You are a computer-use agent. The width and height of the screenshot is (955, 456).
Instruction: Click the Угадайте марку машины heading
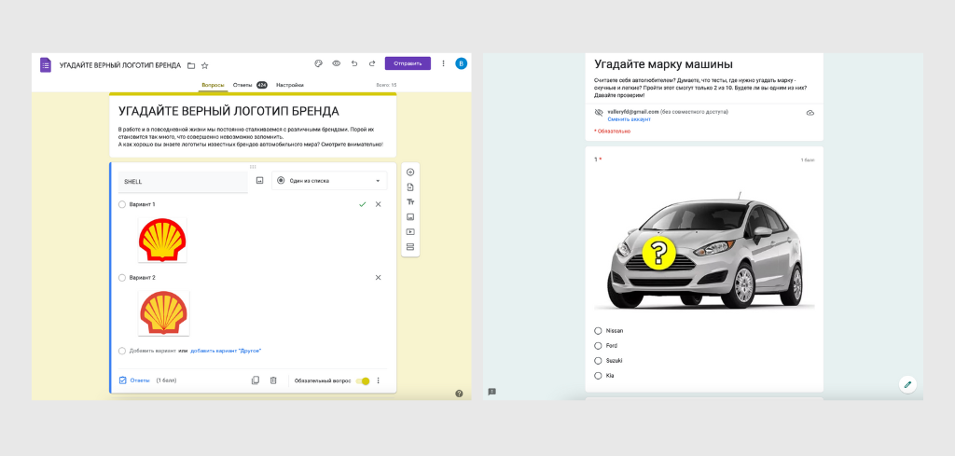663,64
